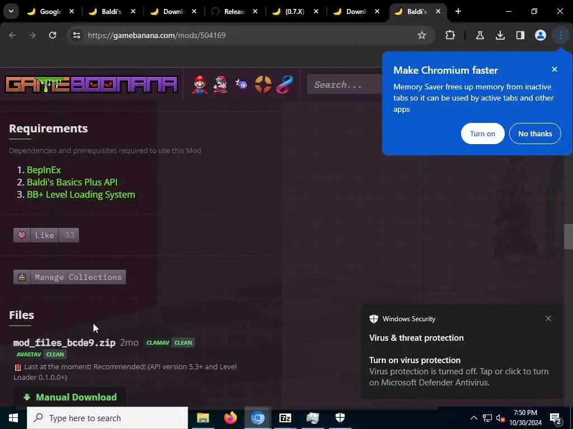Open Manage Collections
The image size is (573, 429).
point(69,277)
